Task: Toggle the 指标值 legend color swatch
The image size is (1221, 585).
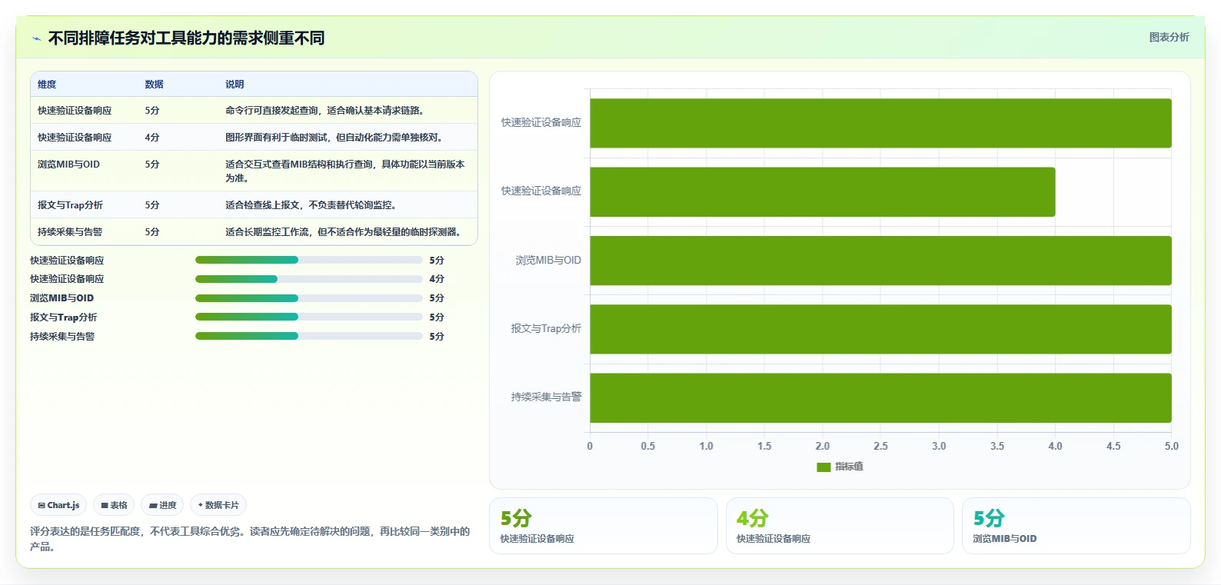Action: pos(823,467)
